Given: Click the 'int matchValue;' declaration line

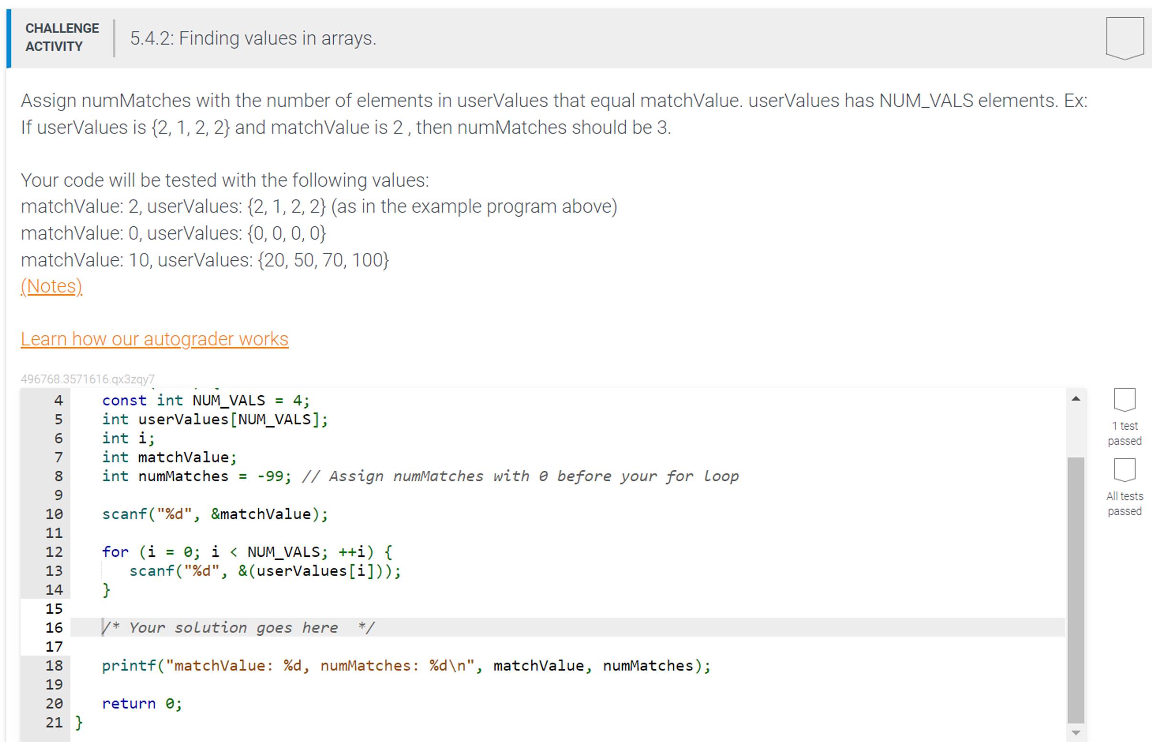Looking at the screenshot, I should 169,457.
